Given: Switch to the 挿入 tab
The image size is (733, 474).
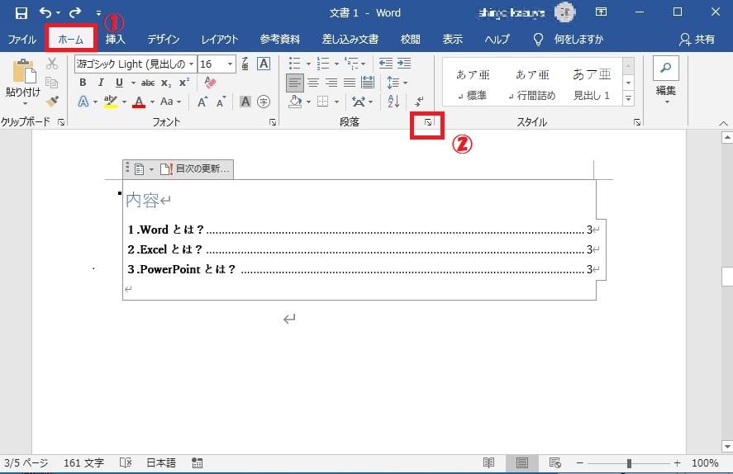Looking at the screenshot, I should point(115,40).
